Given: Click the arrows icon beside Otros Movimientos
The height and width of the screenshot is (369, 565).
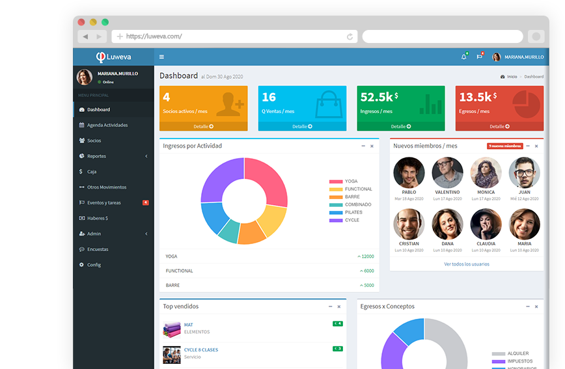Looking at the screenshot, I should coord(82,187).
